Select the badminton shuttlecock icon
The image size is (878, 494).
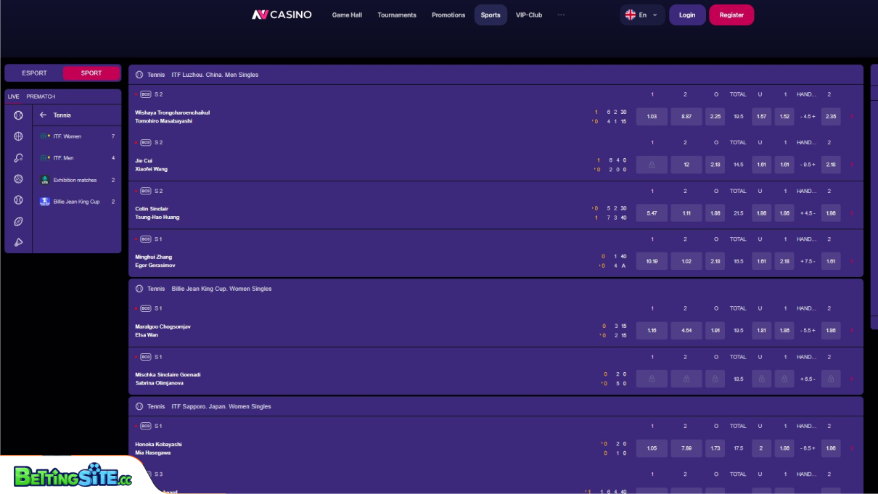point(18,242)
